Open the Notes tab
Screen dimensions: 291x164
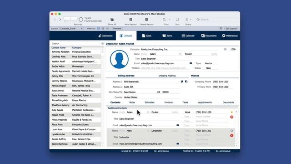click(132, 102)
